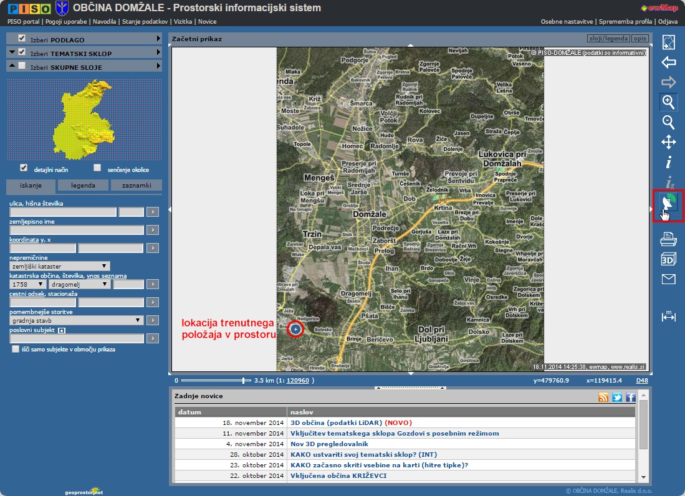This screenshot has height=496, width=685.
Task: Select the zoom out magnifier tool
Action: 668,122
